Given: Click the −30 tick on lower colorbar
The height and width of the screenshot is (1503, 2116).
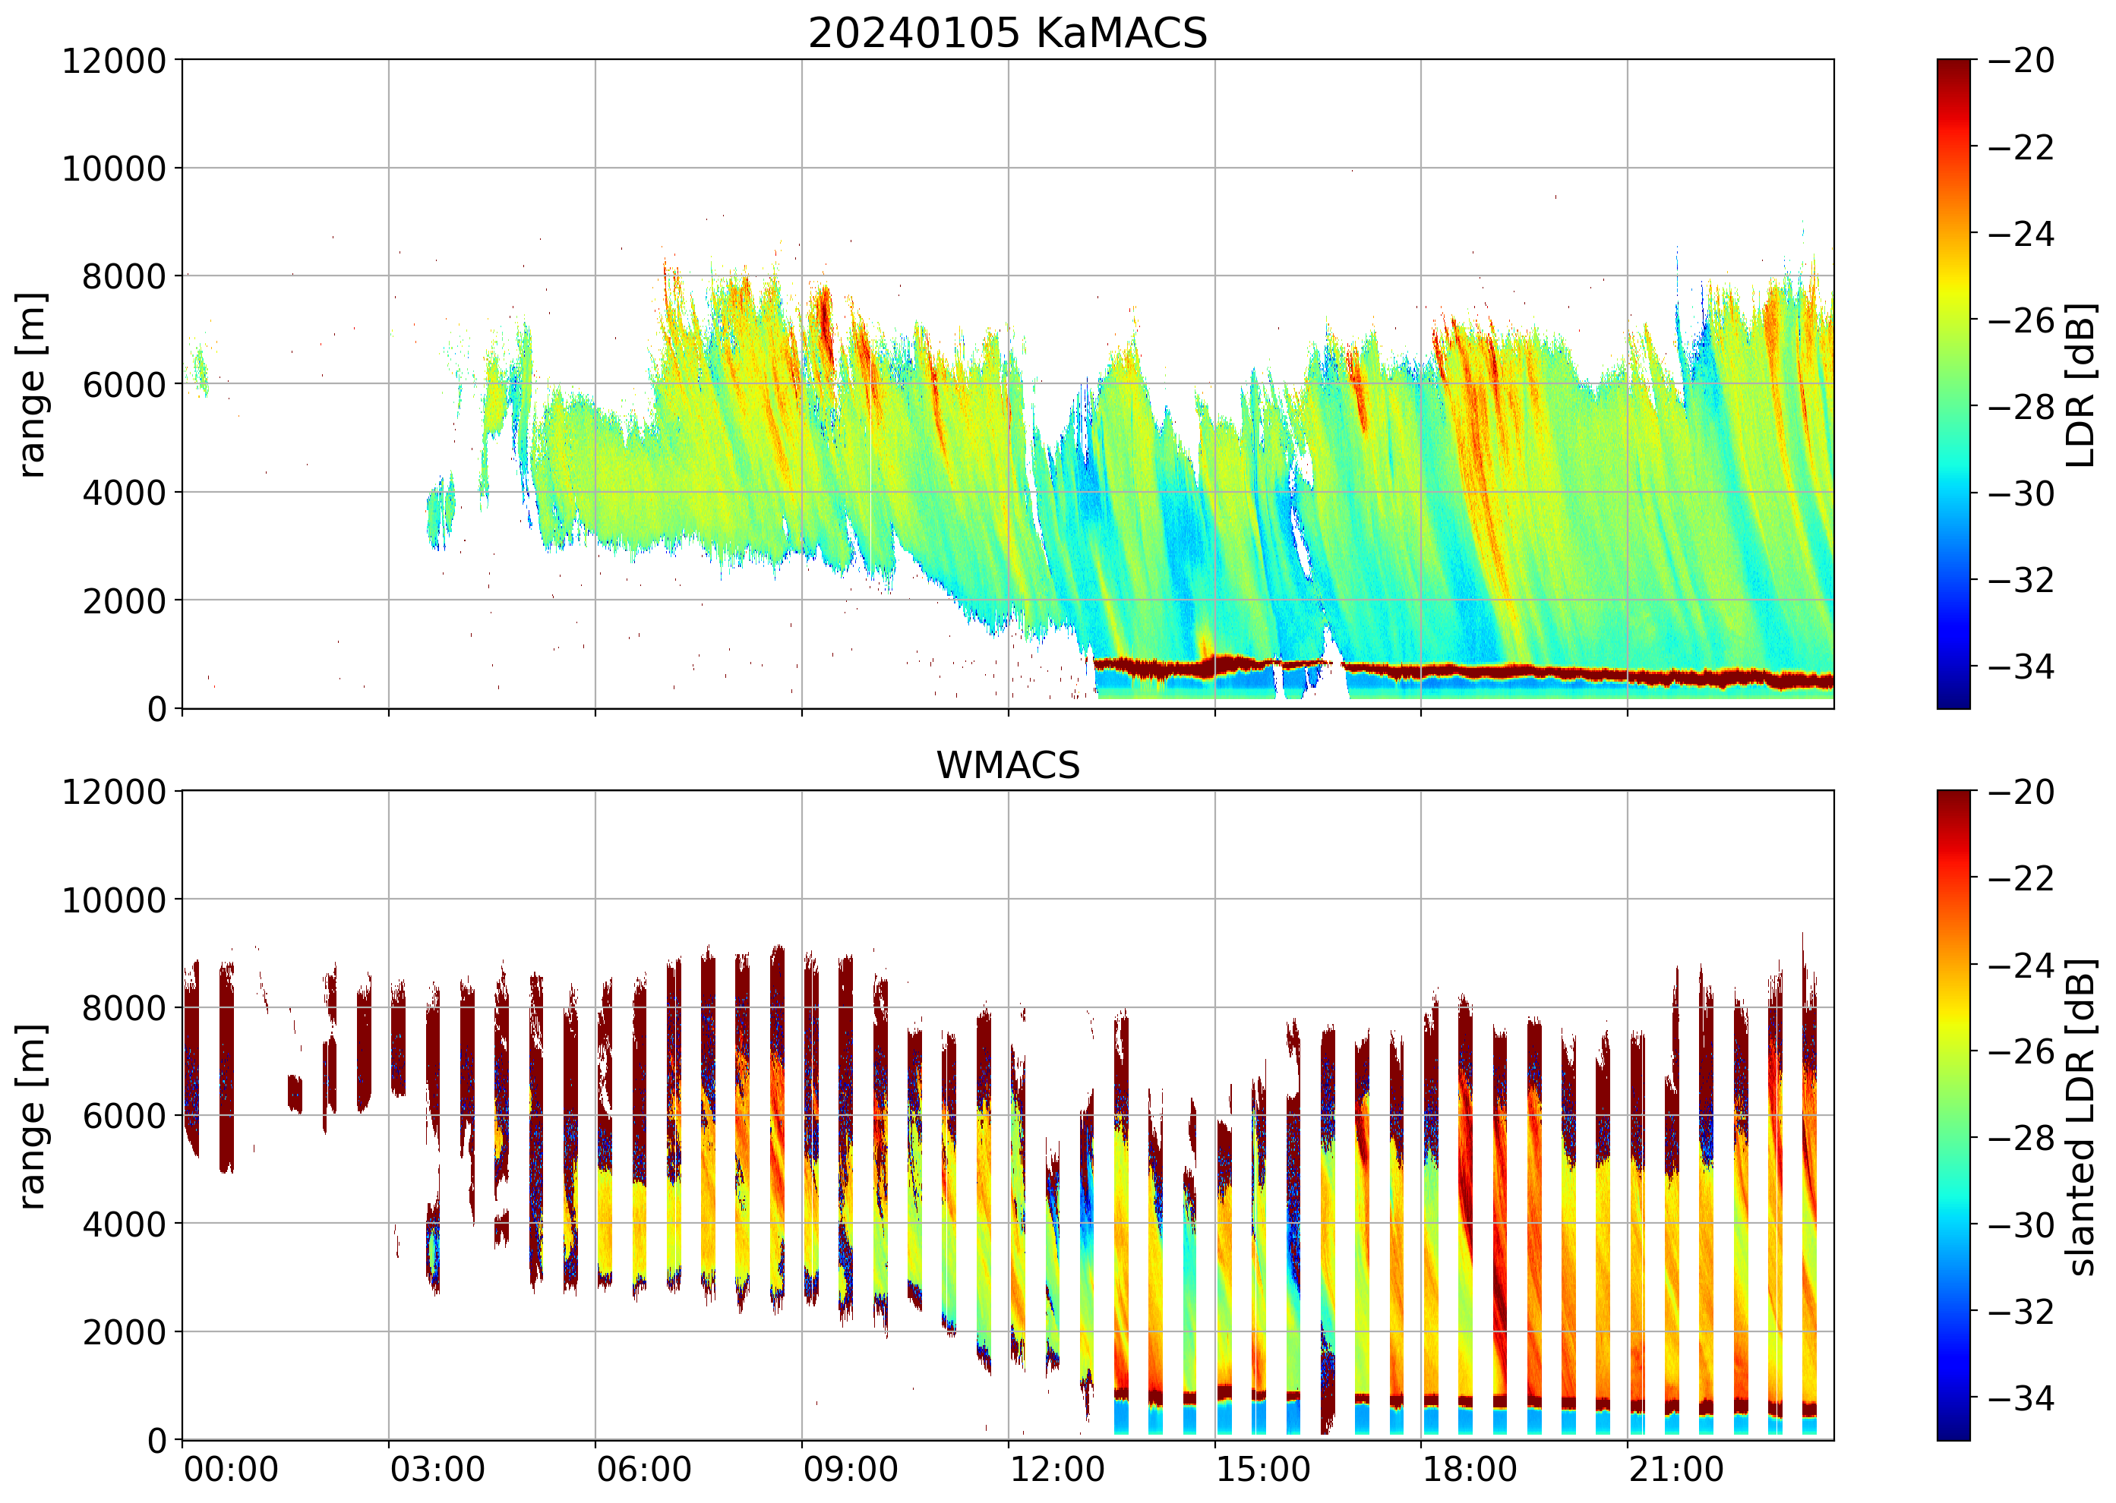Looking at the screenshot, I should (x=2020, y=1224).
